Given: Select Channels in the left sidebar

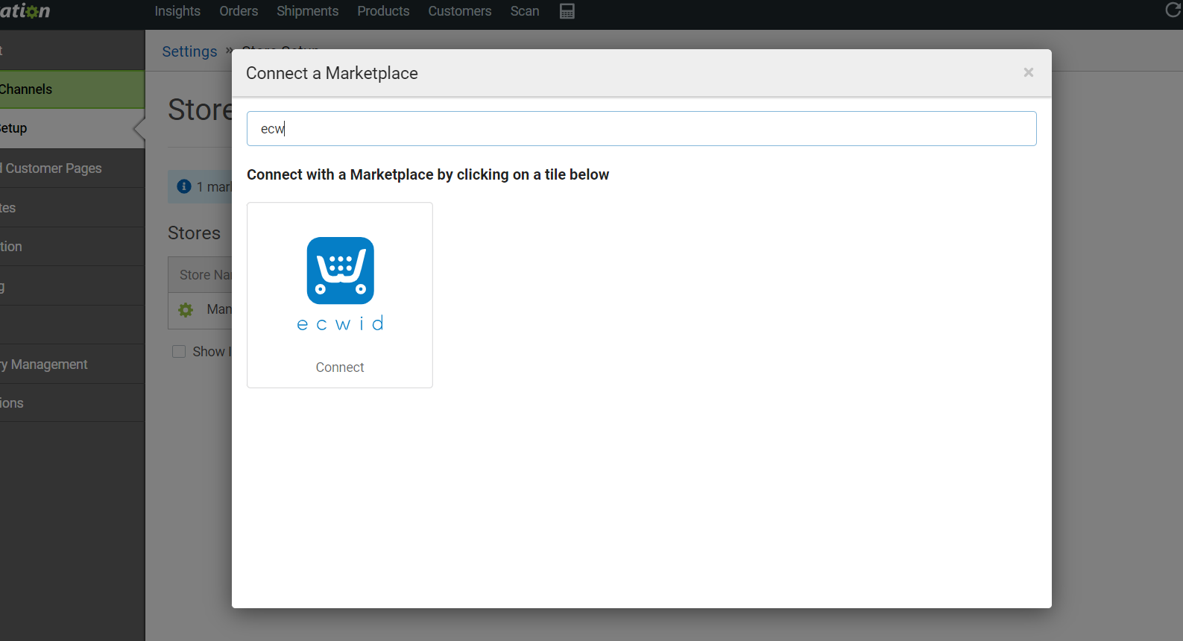Looking at the screenshot, I should click(72, 89).
